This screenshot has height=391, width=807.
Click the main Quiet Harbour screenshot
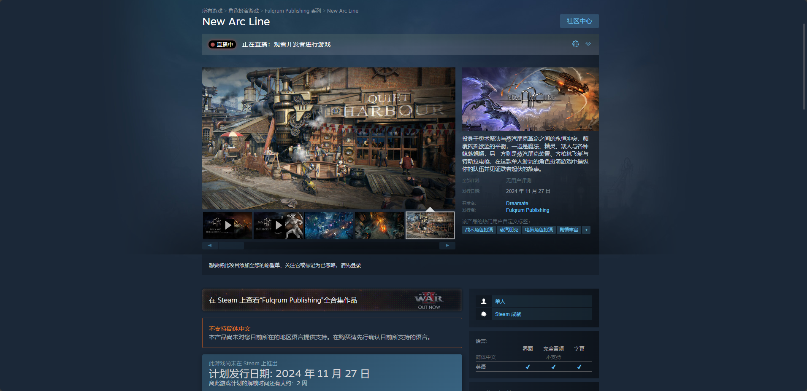(x=329, y=138)
